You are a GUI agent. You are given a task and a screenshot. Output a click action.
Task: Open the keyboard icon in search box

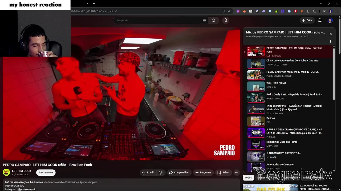tap(204, 20)
